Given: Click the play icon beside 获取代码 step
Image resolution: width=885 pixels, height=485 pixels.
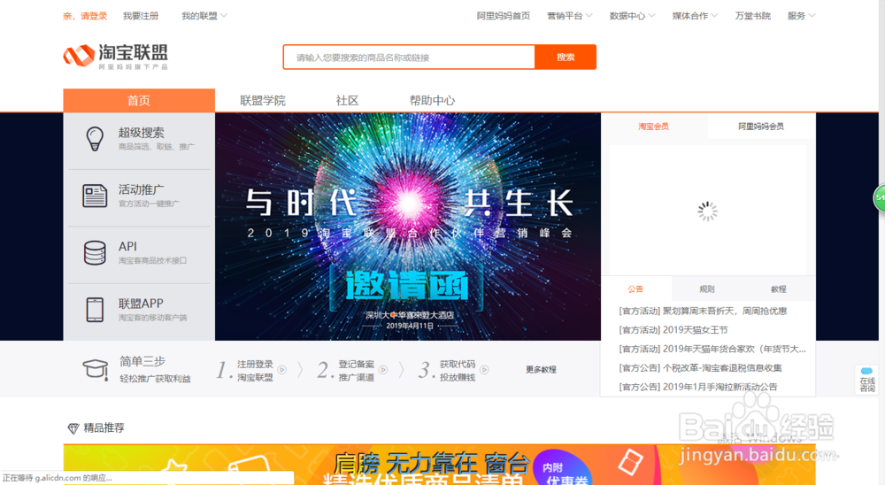Looking at the screenshot, I should pos(484,370).
